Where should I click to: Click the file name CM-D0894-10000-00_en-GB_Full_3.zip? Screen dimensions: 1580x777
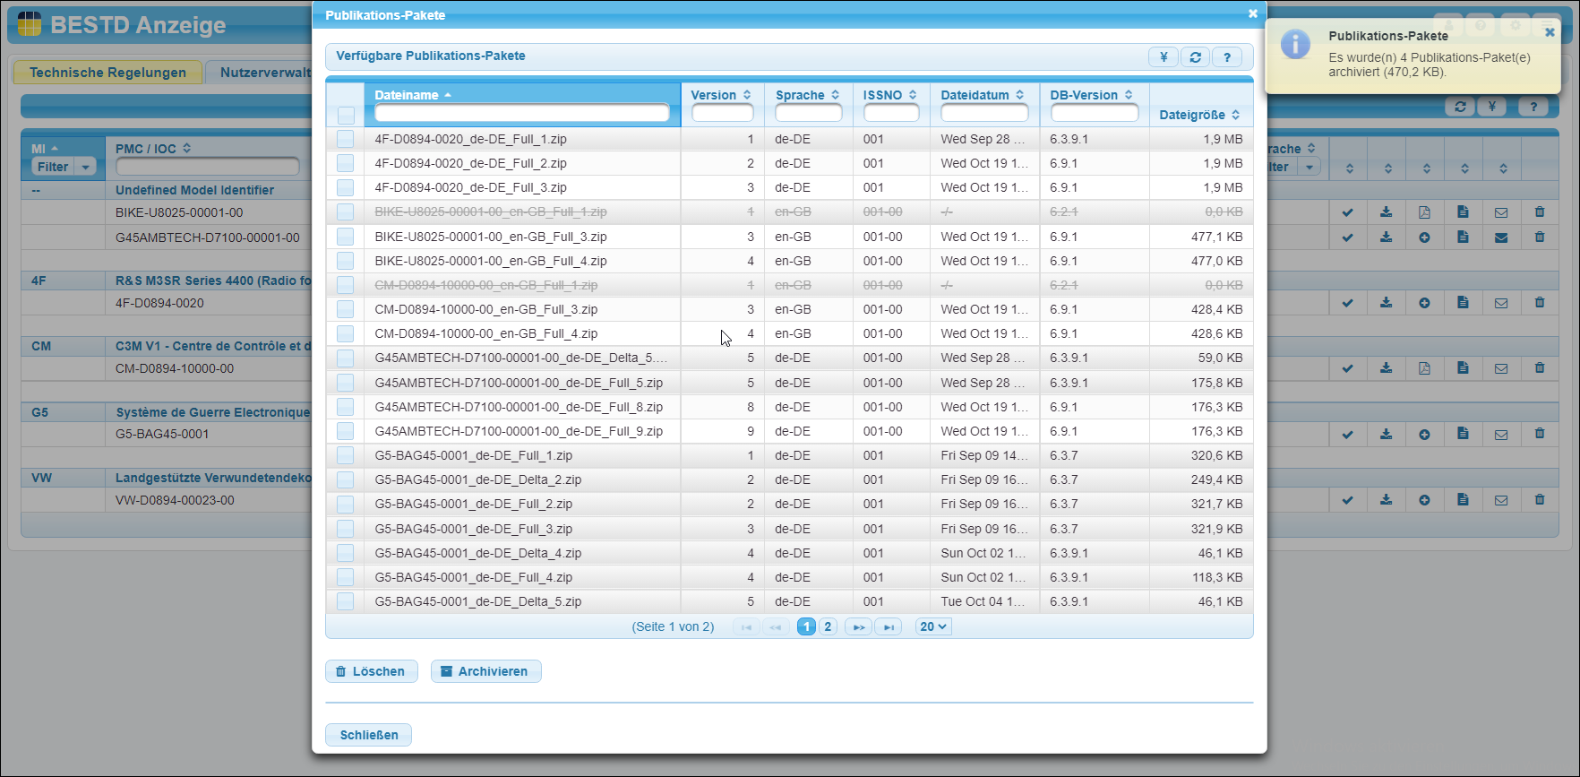point(485,309)
